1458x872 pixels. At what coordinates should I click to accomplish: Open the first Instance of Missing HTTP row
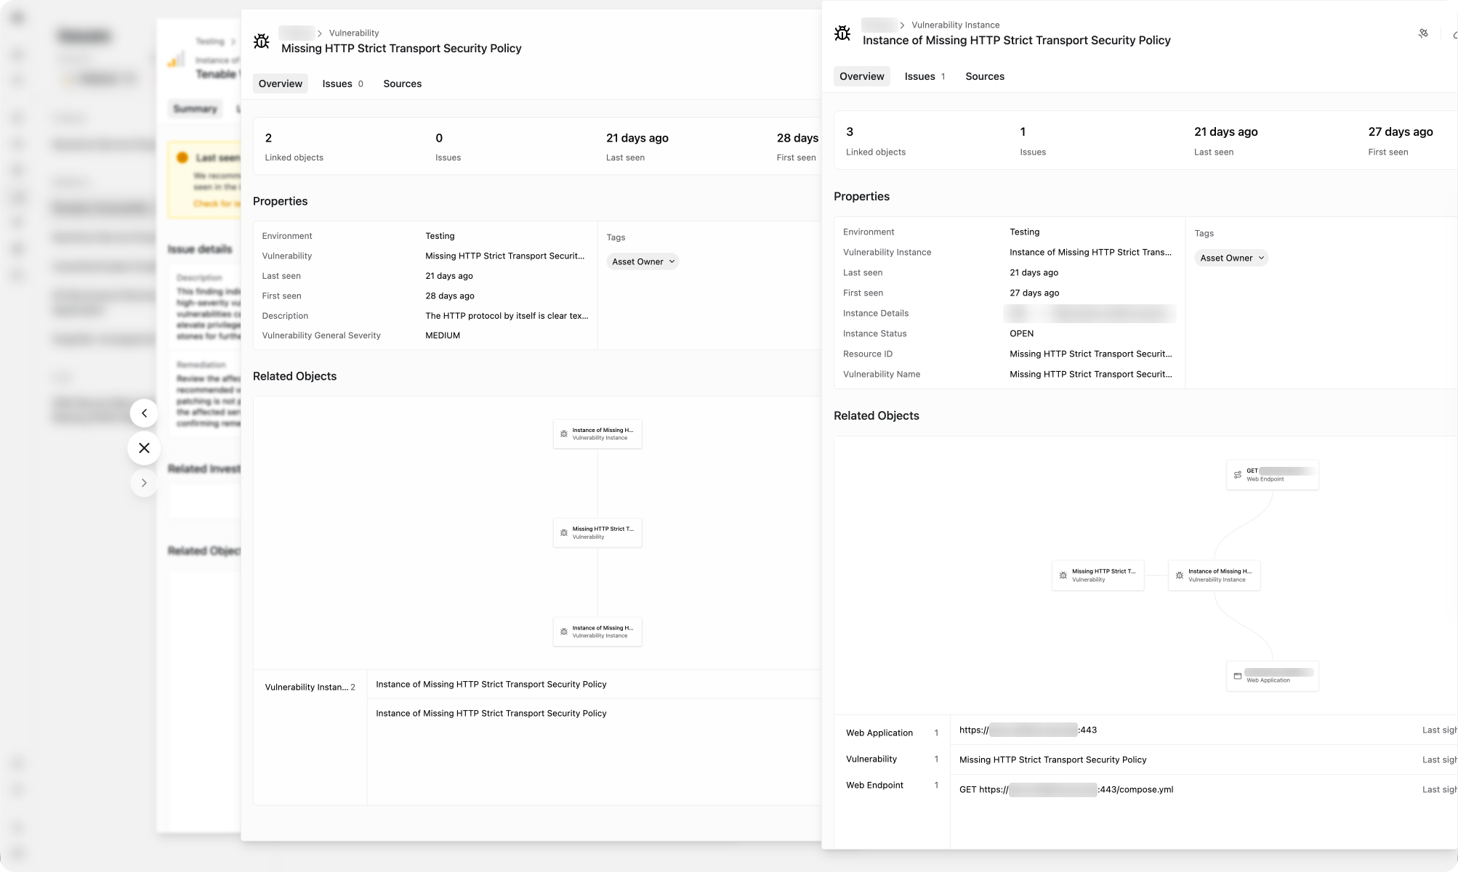point(491,684)
